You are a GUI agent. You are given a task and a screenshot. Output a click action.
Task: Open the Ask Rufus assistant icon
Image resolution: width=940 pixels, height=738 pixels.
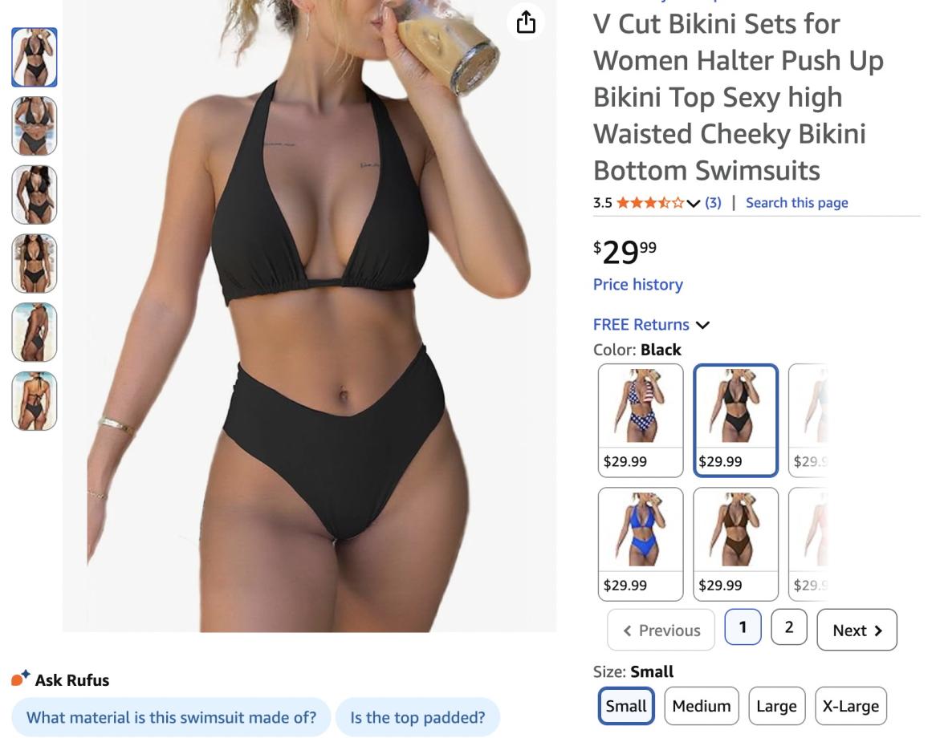(x=20, y=678)
